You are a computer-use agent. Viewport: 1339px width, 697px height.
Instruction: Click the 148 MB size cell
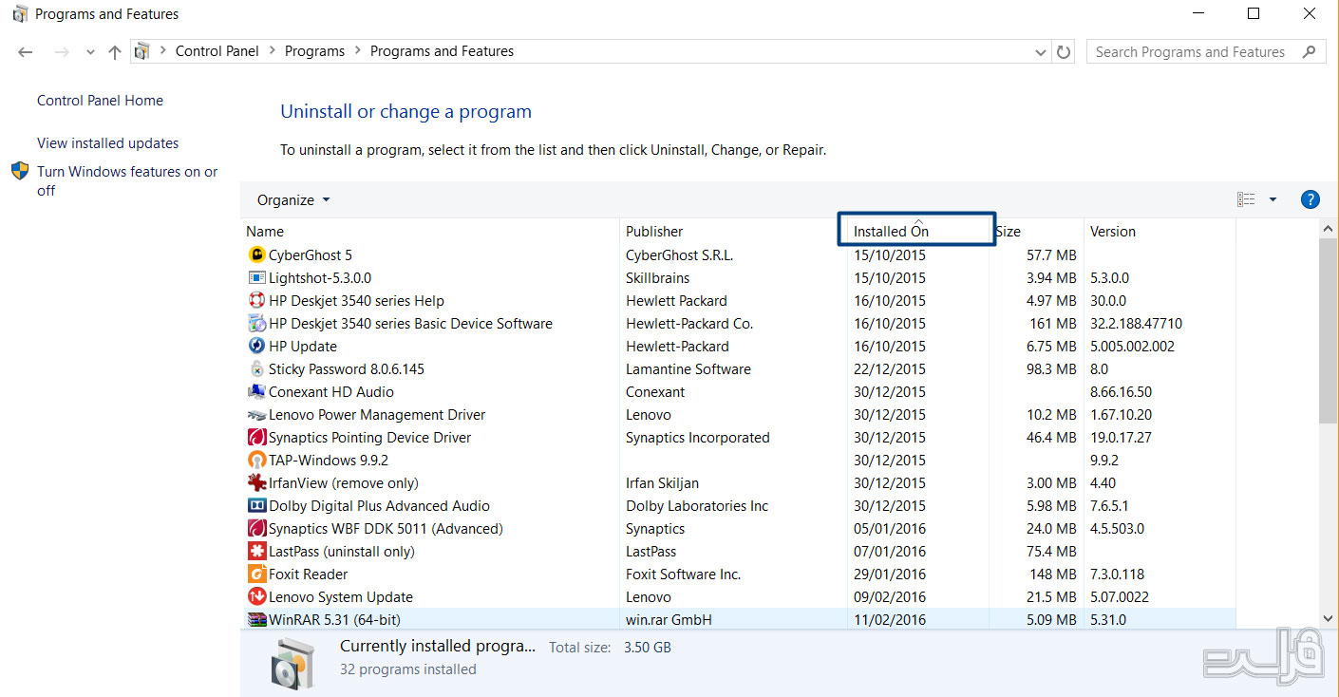1051,574
